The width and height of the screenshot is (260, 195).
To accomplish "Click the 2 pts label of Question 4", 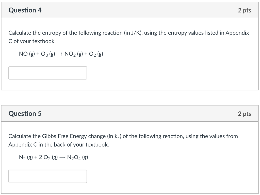I will [x=245, y=10].
